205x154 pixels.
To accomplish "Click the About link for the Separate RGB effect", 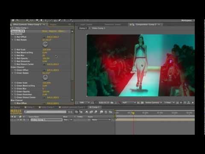I will [61, 31].
